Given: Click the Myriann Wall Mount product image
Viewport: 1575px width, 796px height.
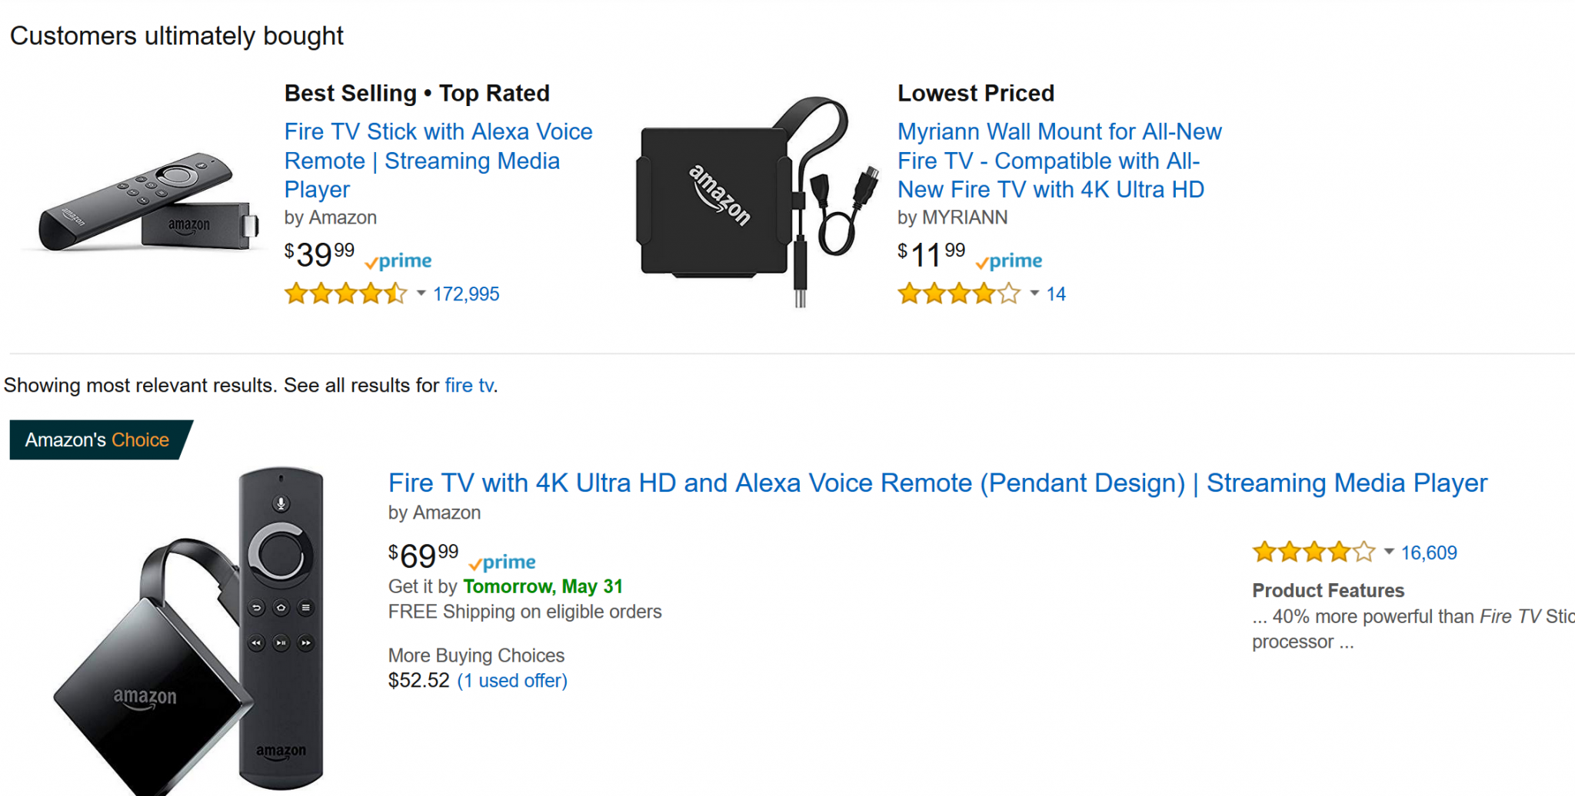Looking at the screenshot, I should pyautogui.click(x=758, y=201).
